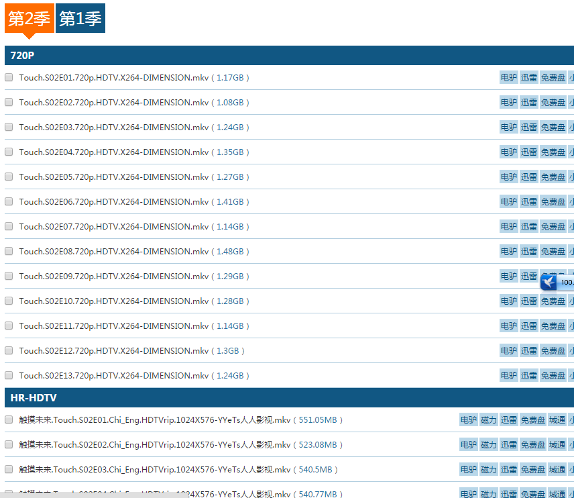Open the Touch.S02E03.720p.HDTV mkv file link
Viewport: 574px width, 498px height.
coord(114,128)
